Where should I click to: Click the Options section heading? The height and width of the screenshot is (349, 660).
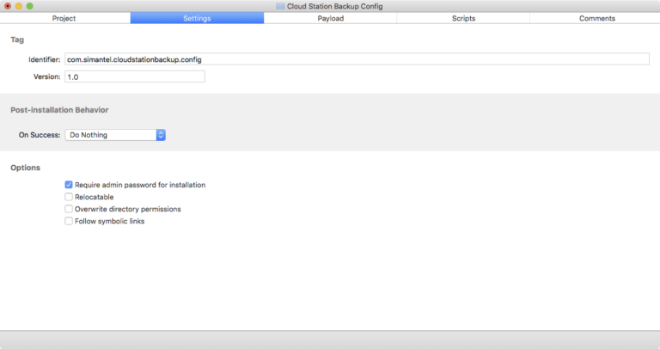[25, 168]
